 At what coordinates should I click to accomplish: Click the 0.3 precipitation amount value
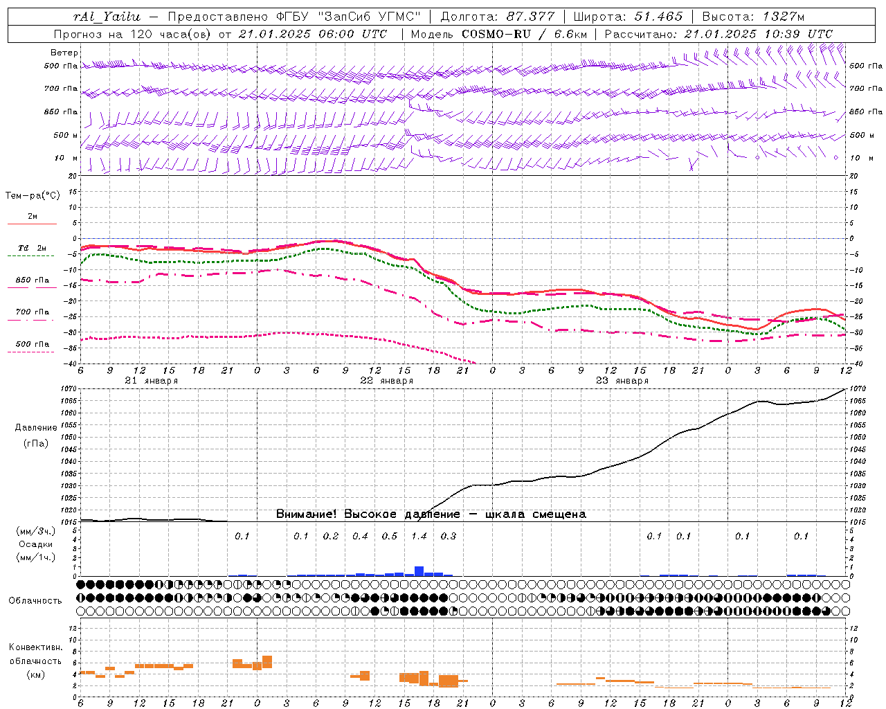click(449, 537)
